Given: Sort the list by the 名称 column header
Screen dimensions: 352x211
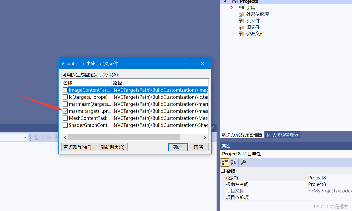Looking at the screenshot, I should point(87,83).
